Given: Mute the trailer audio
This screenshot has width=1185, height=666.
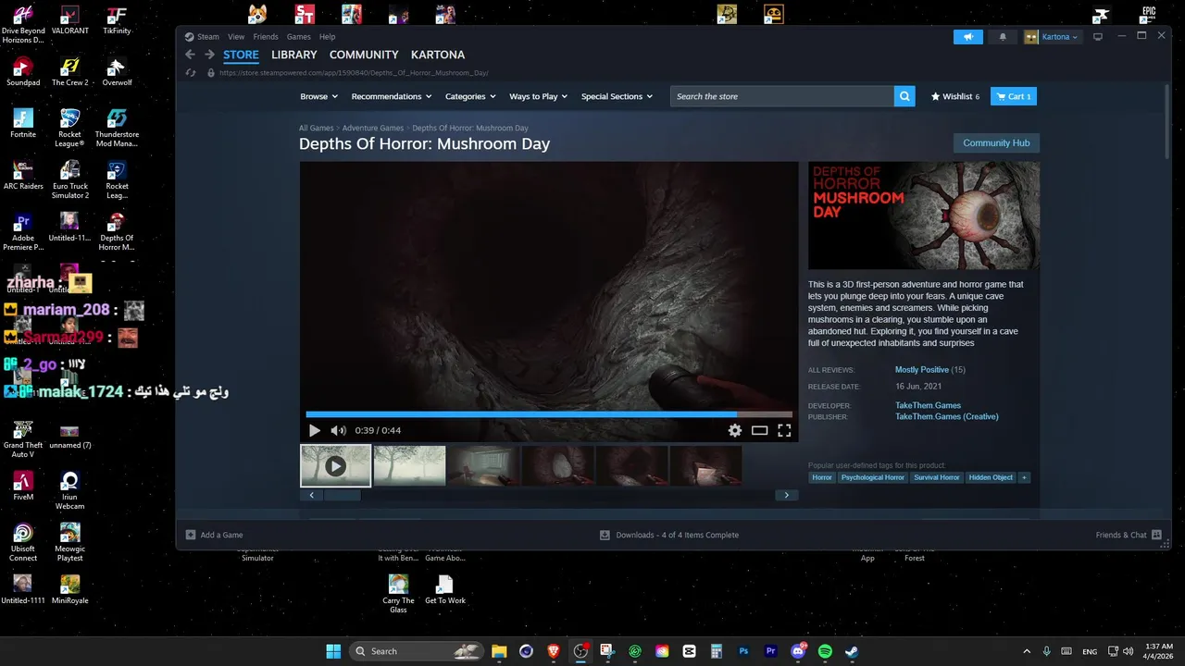Looking at the screenshot, I should pos(339,430).
